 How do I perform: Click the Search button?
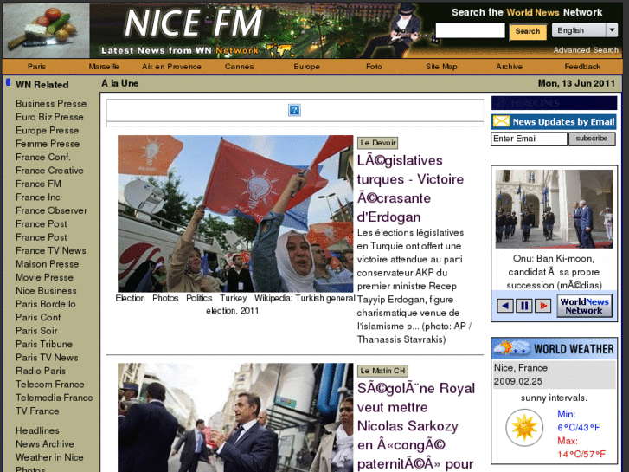tap(528, 31)
